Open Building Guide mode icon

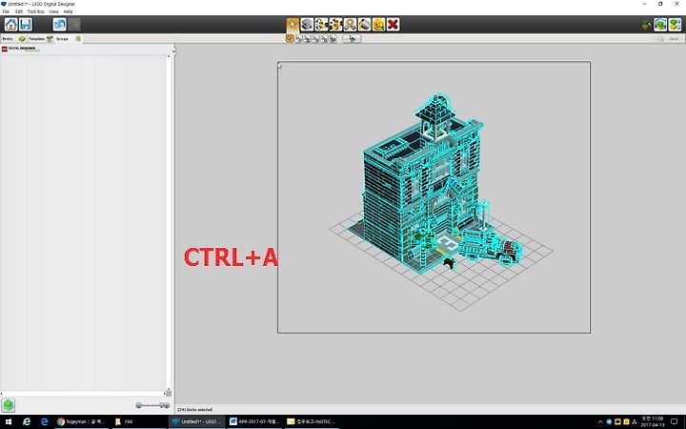(675, 25)
